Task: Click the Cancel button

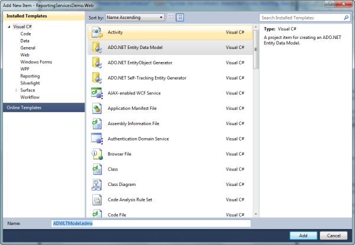Action: point(334,236)
